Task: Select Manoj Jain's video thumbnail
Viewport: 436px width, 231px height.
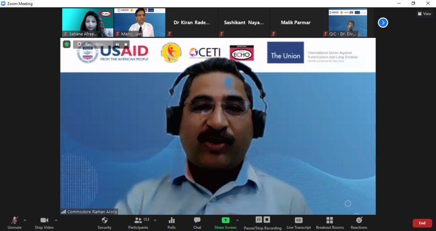Action: click(140, 22)
